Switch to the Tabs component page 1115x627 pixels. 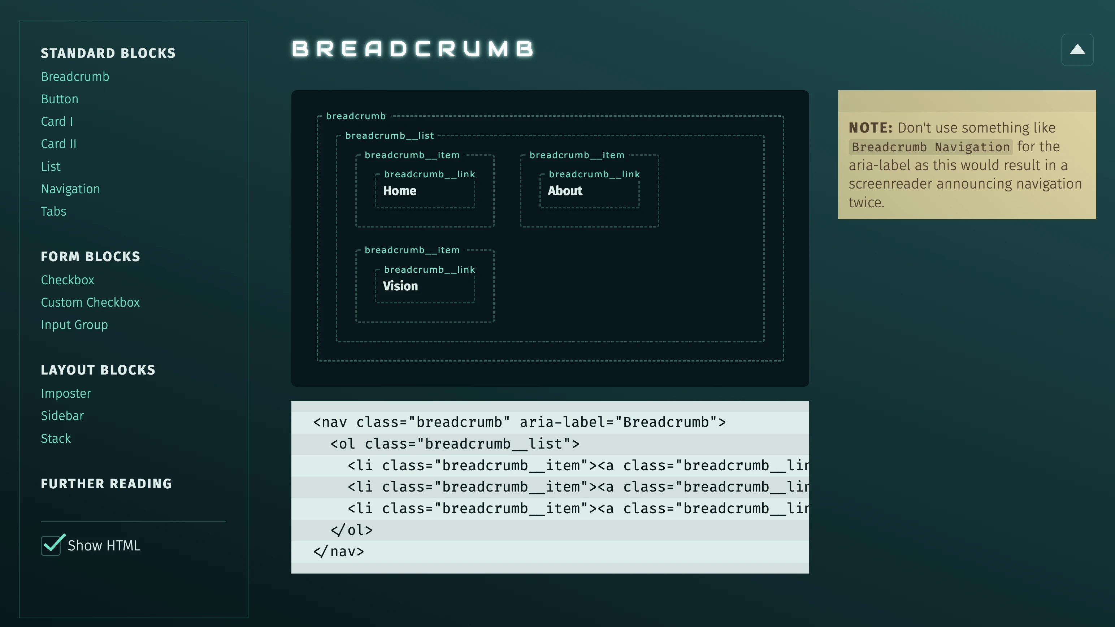click(x=53, y=211)
